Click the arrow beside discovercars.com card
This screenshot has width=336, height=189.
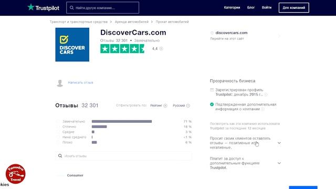[279, 36]
